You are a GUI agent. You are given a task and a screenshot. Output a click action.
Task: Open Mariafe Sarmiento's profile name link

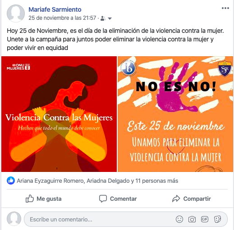tap(55, 9)
